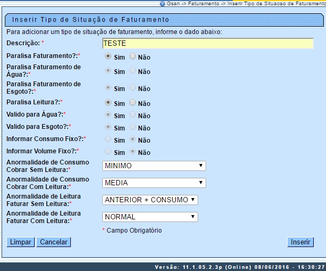Screen dimensions: 326x271
Task: Select Sim for Valido para Água
Action: click(108, 115)
